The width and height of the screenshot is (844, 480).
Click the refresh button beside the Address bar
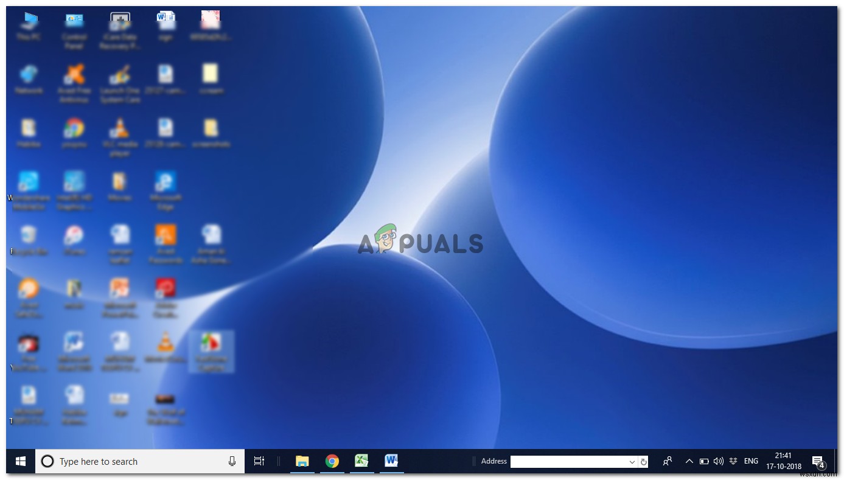tap(643, 461)
